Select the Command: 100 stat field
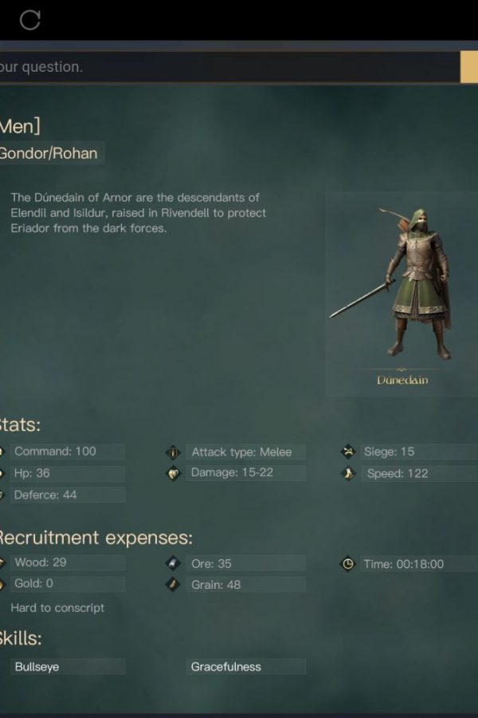The image size is (478, 718). 68,452
